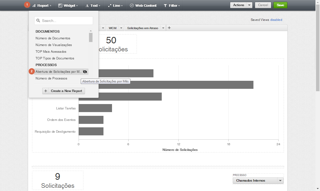Toggle hidden eye icon on Abertura report
The height and width of the screenshot is (191, 320).
[x=85, y=72]
